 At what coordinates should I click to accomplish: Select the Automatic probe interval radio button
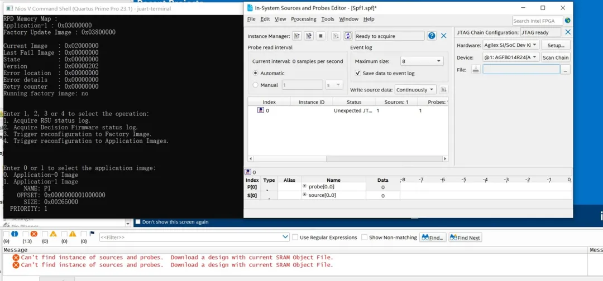pyautogui.click(x=256, y=73)
